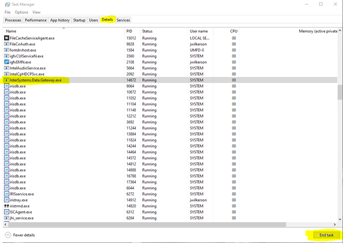343x243 pixels.
Task: Select the IRISService.exe process row
Action: click(63, 194)
